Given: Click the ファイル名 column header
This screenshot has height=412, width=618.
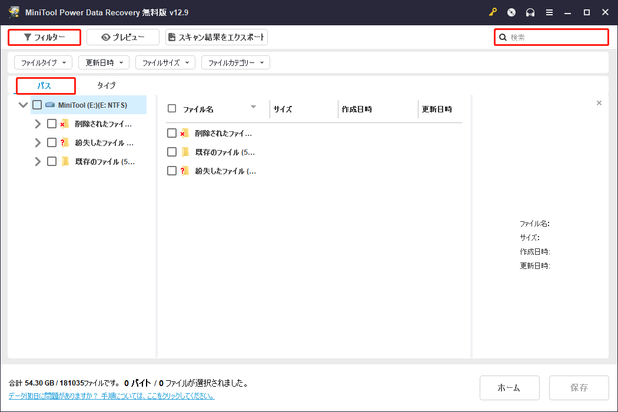Looking at the screenshot, I should point(198,109).
